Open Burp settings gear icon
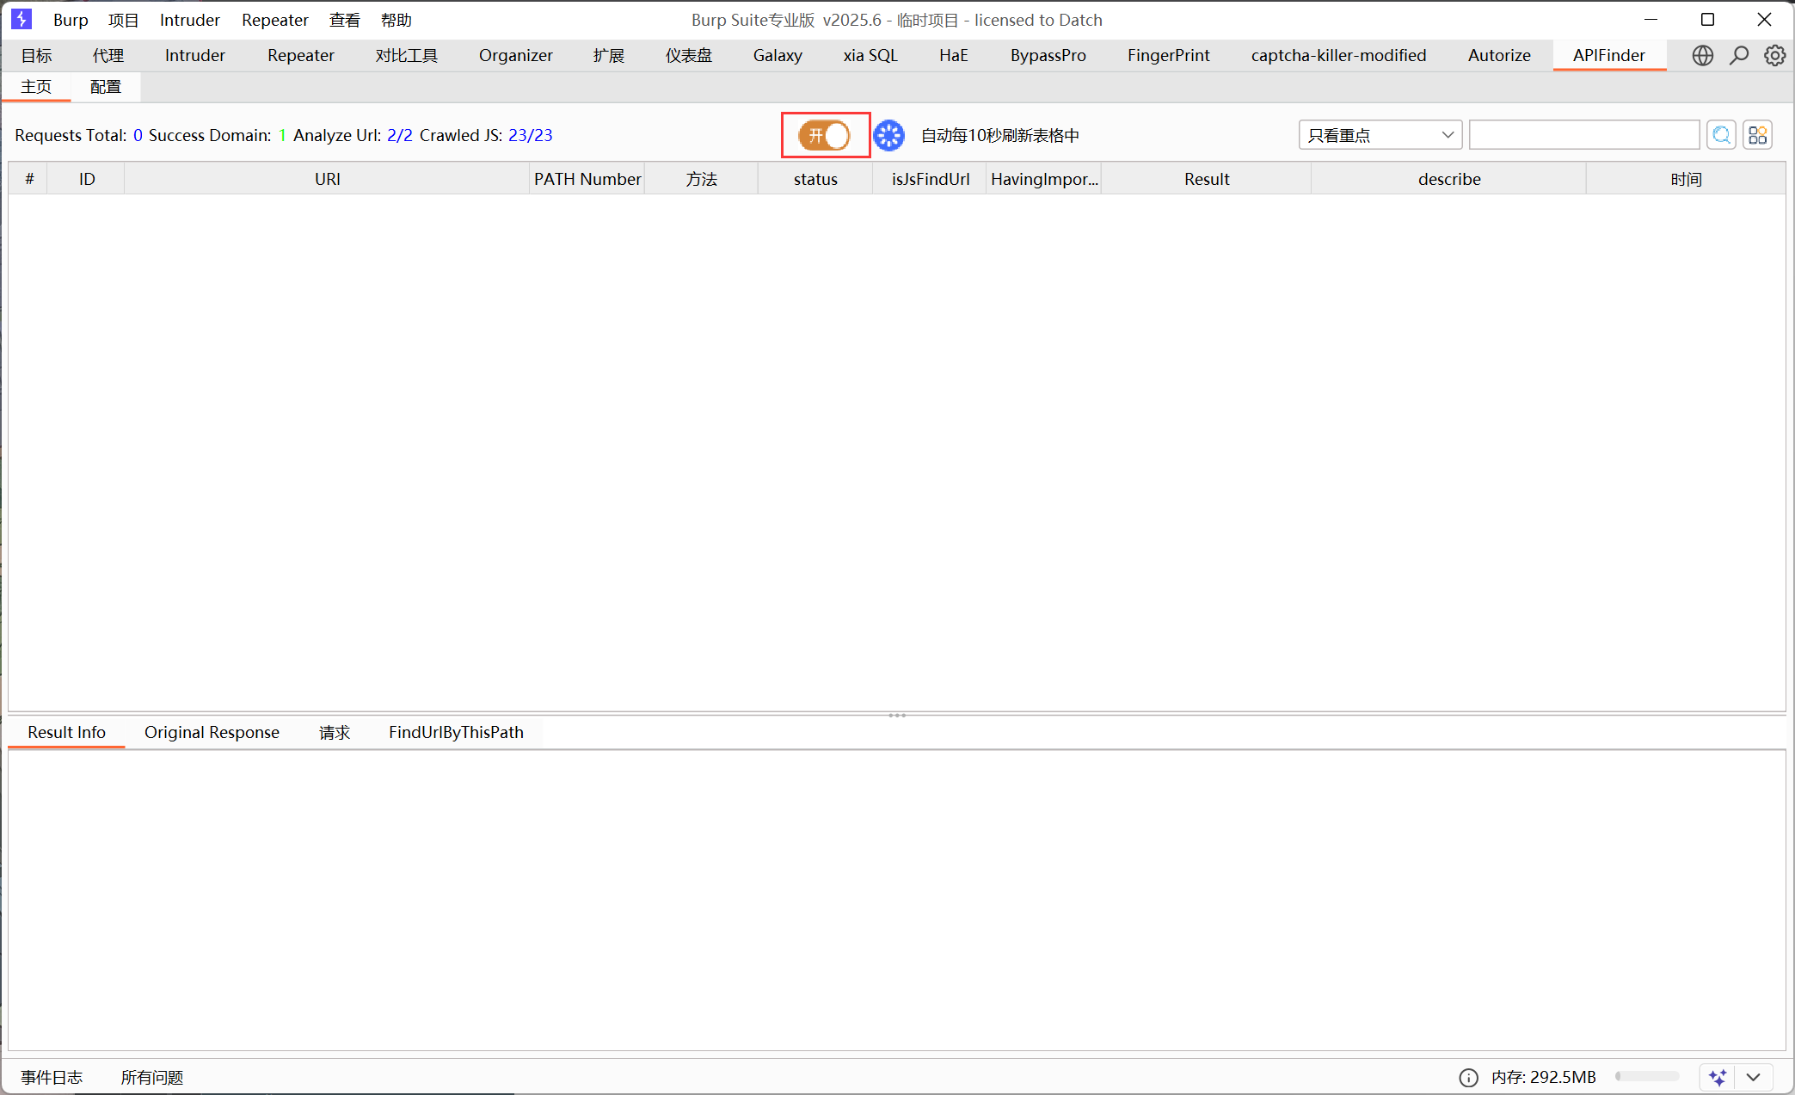Image resolution: width=1795 pixels, height=1095 pixels. click(x=1774, y=55)
